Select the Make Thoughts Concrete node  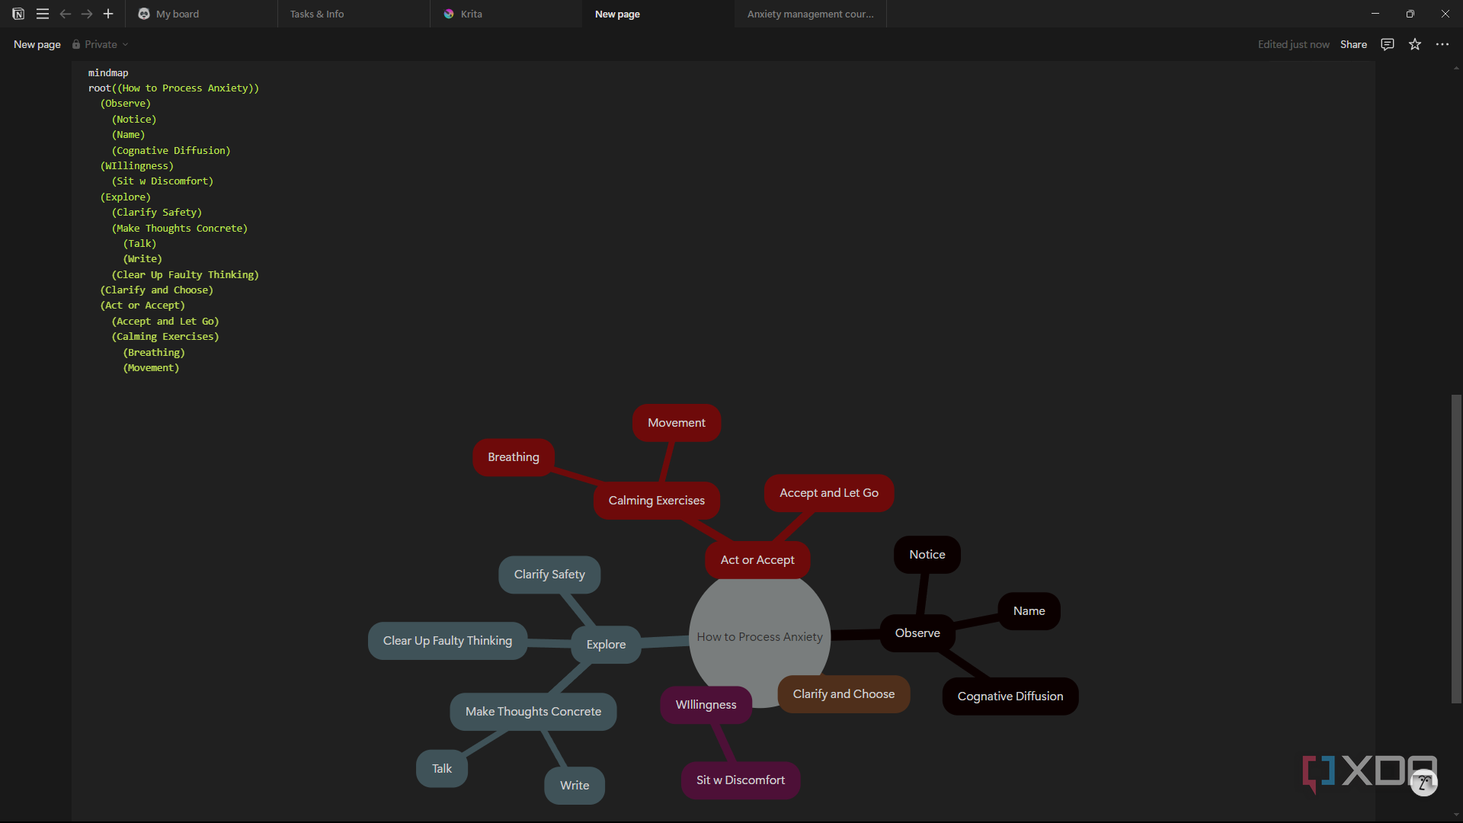pos(533,712)
